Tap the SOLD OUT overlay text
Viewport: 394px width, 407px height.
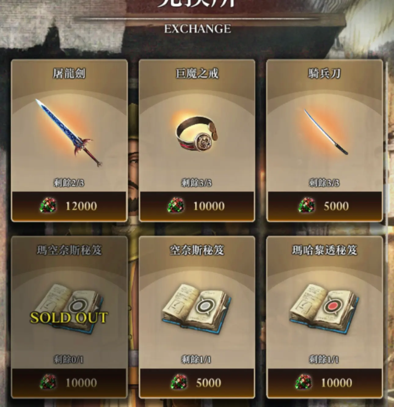click(69, 318)
